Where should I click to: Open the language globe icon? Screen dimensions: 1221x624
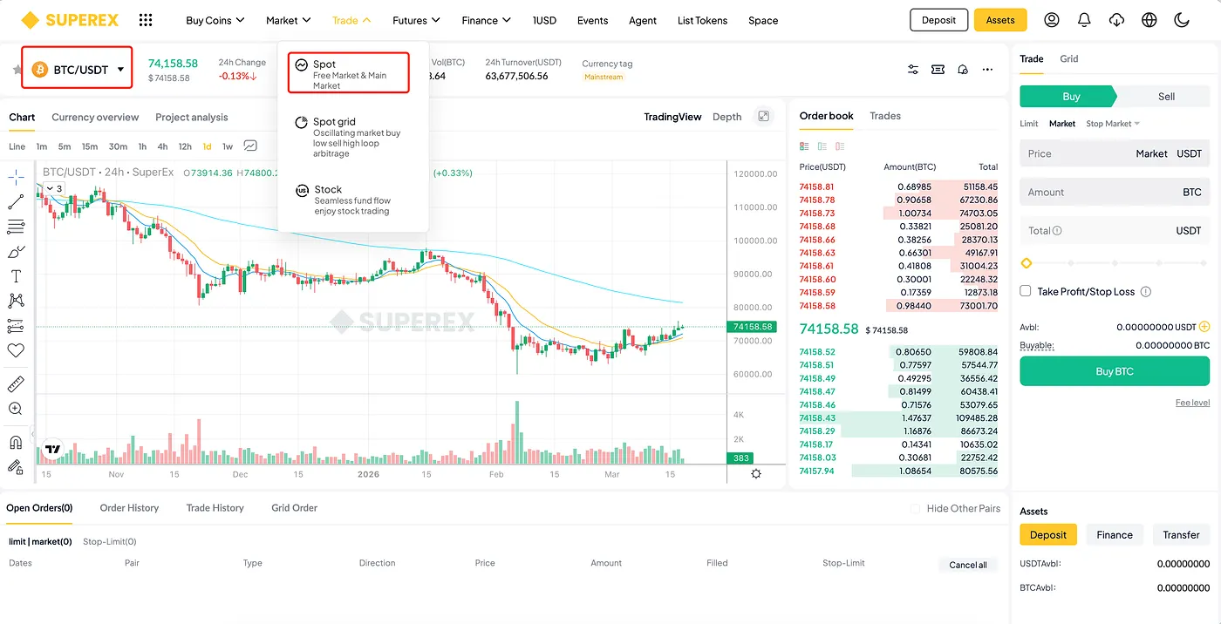[x=1149, y=20]
